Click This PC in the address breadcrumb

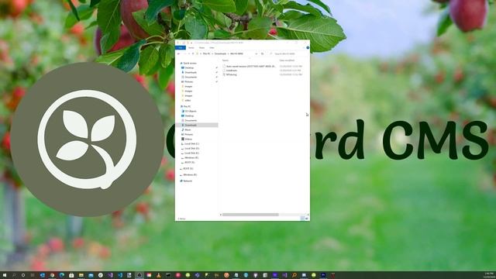[x=206, y=53]
